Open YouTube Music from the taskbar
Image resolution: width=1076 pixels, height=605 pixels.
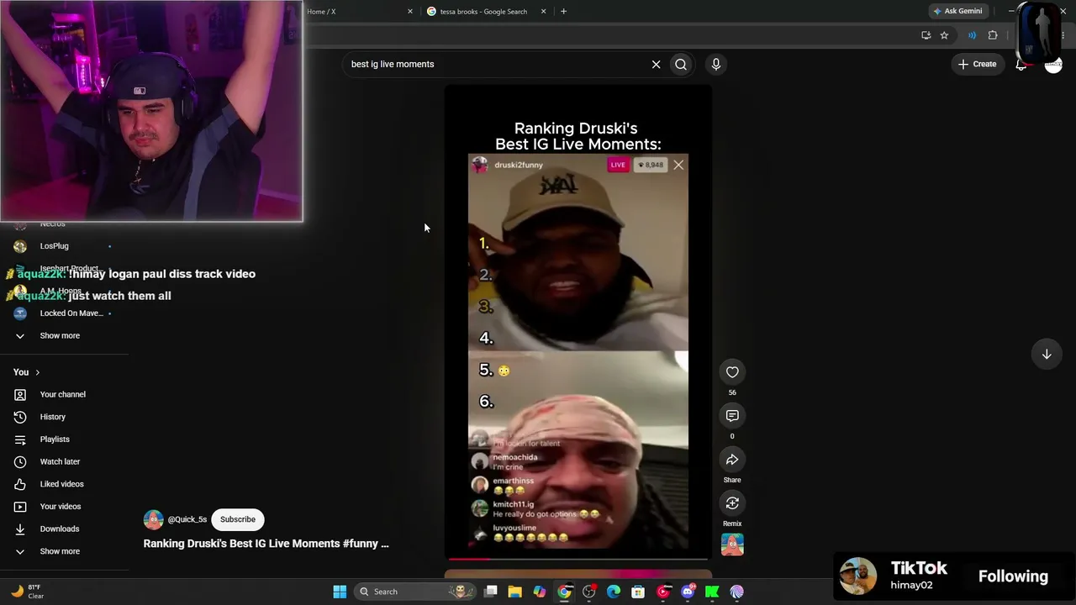click(x=663, y=592)
